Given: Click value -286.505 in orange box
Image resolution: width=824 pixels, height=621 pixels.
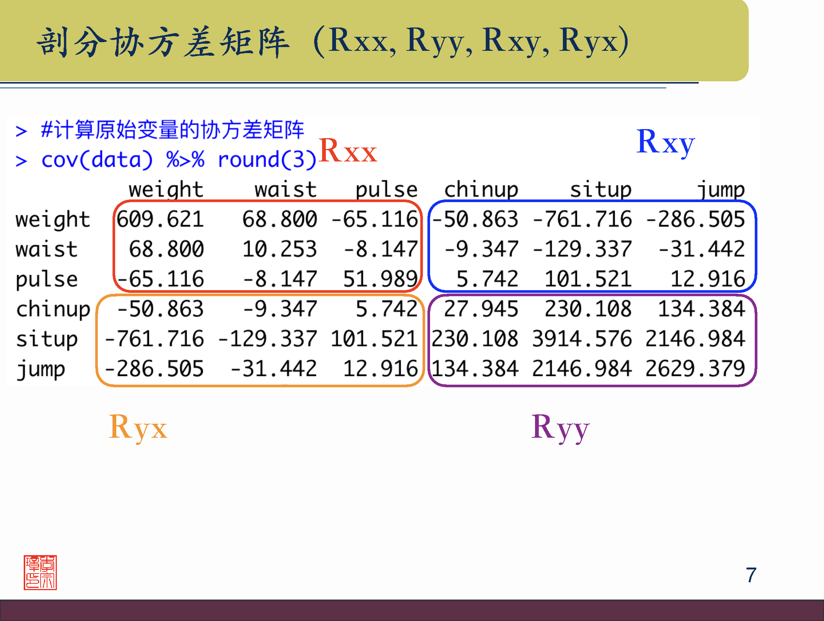Looking at the screenshot, I should (154, 368).
